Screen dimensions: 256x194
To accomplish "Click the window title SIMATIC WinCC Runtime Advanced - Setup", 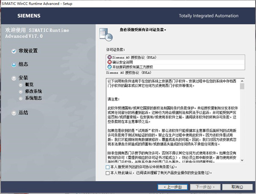I will pyautogui.click(x=37, y=3).
